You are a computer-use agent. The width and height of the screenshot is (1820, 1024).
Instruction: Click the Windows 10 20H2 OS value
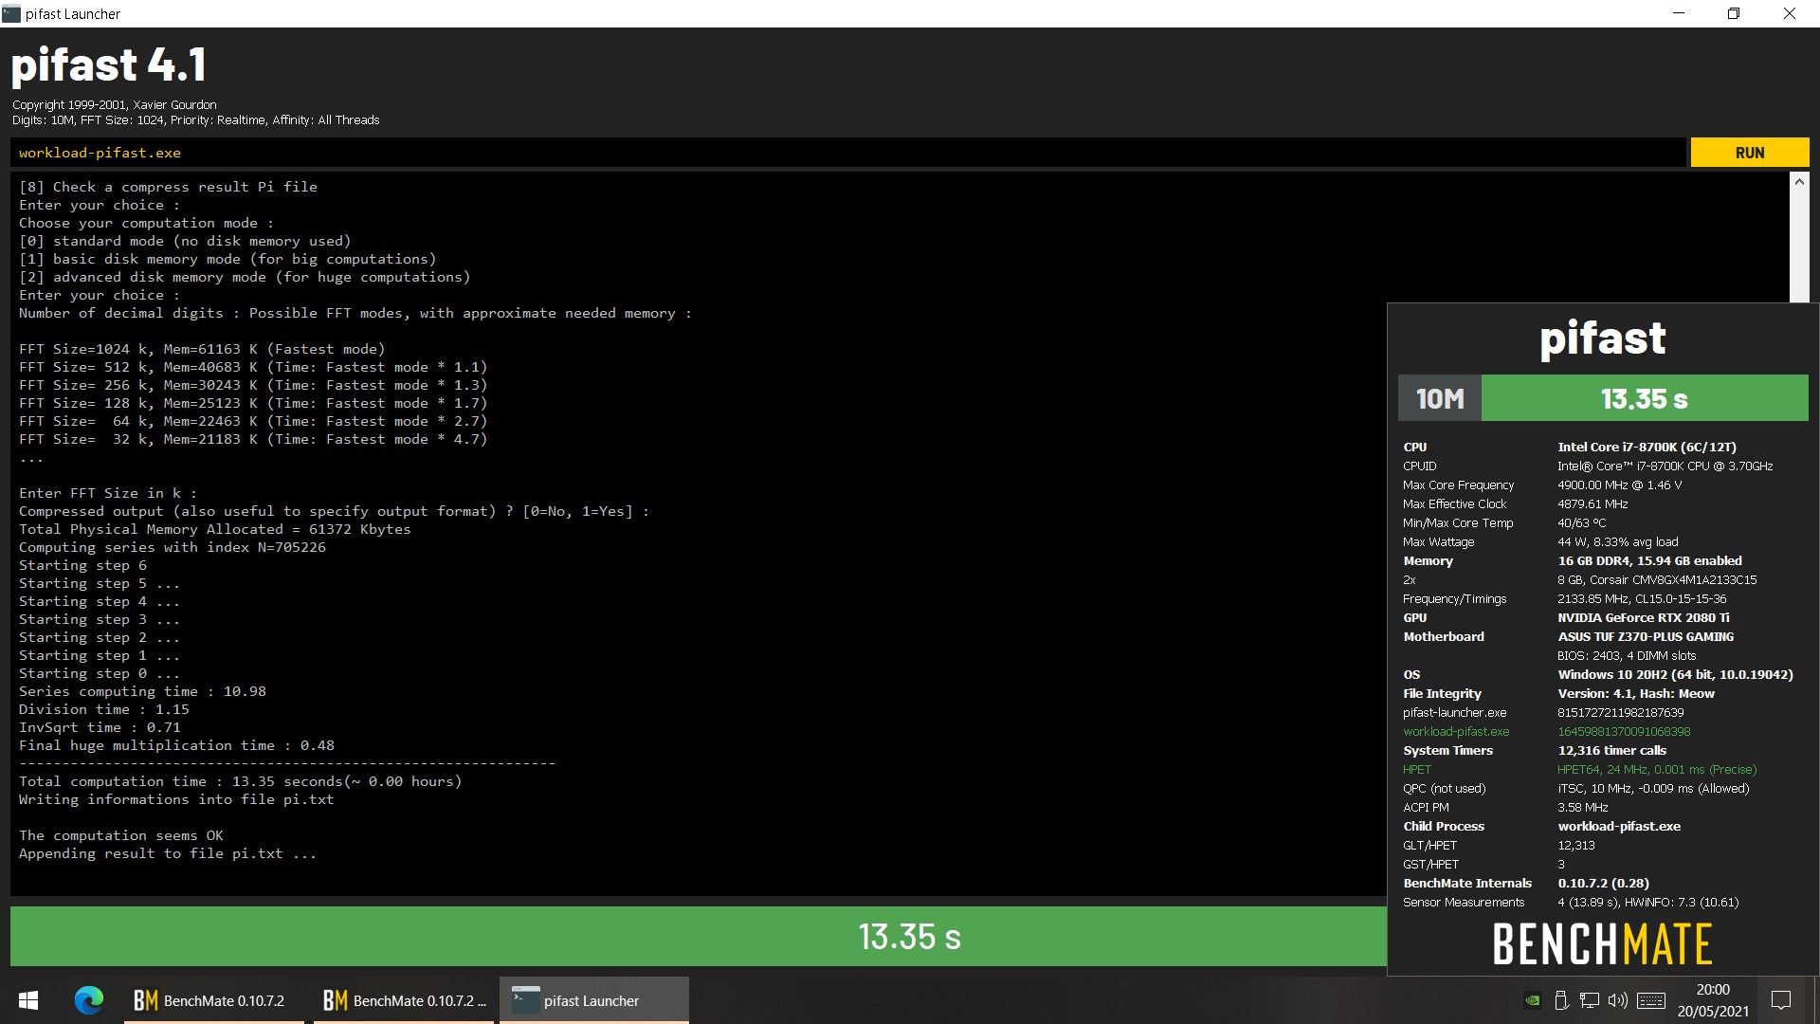(1675, 674)
